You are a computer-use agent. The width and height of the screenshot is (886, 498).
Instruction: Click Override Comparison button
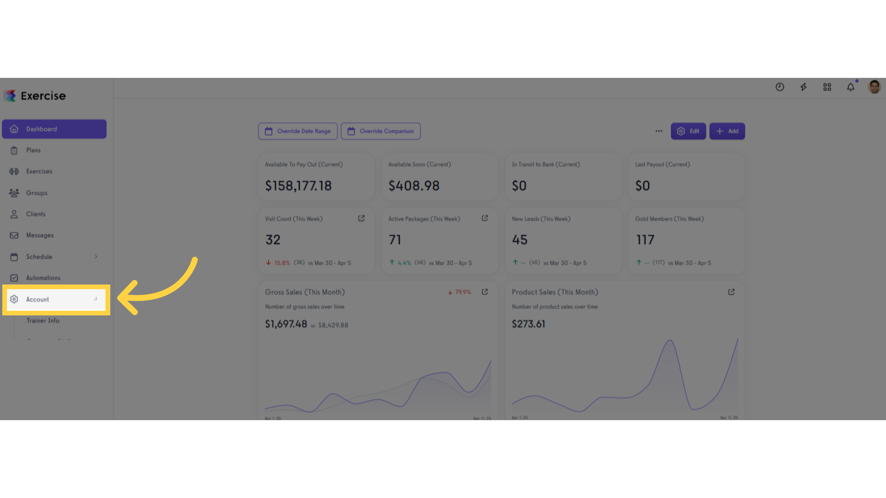tap(381, 131)
